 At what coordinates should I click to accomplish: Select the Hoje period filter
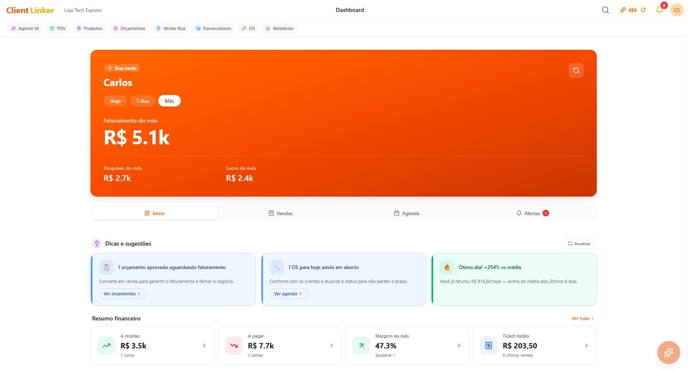tap(115, 101)
